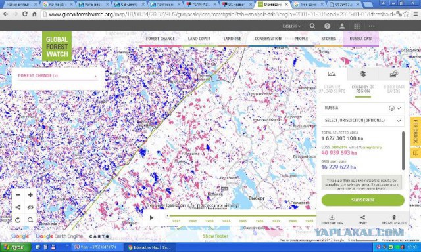Play the tree cover loss timeline
The height and width of the screenshot is (252, 421).
(x=151, y=218)
